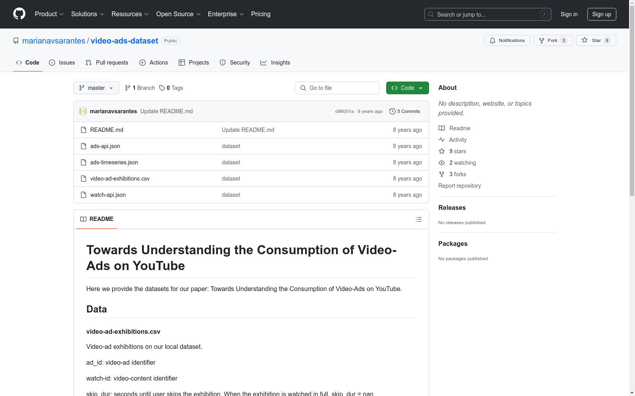
Task: Click the repository book icon beside owner name
Action: 16,41
